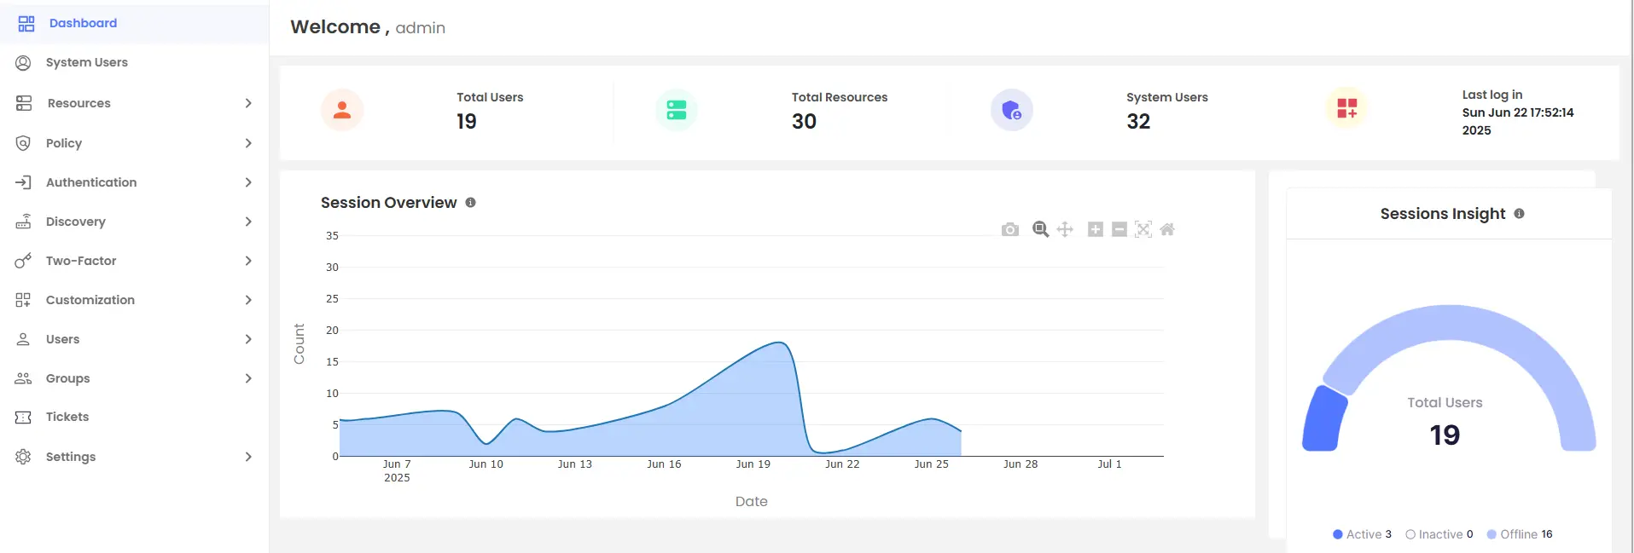This screenshot has height=553, width=1634.
Task: Click the red Last log in card icon
Action: click(1346, 108)
